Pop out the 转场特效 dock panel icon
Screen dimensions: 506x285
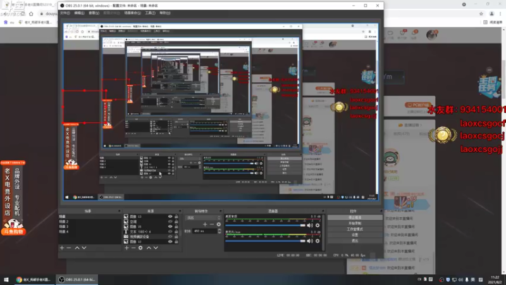click(220, 211)
